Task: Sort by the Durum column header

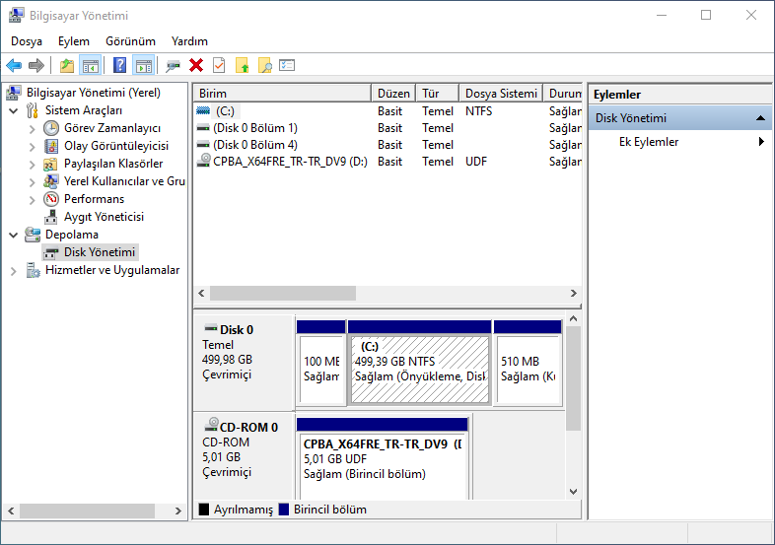Action: 562,94
